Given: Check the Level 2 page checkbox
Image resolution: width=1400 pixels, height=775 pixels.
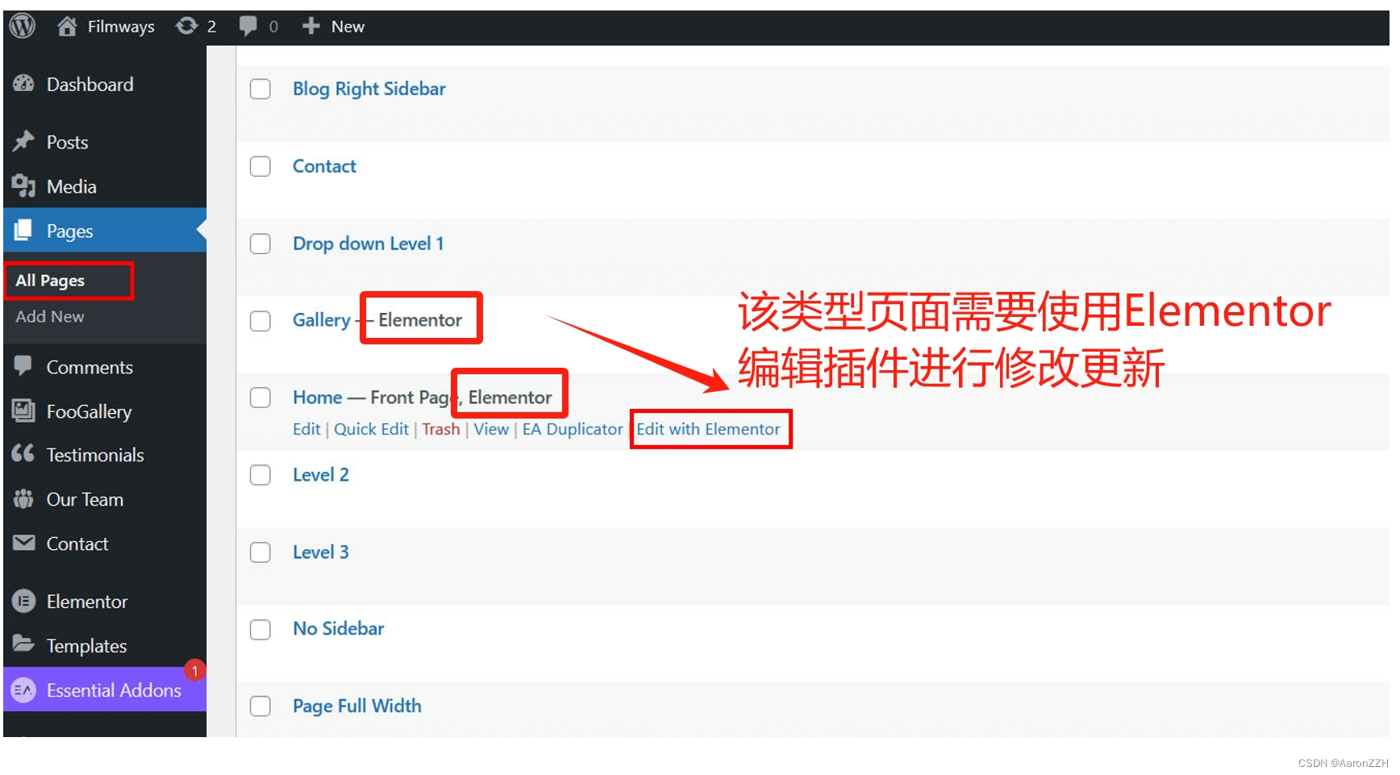Looking at the screenshot, I should coord(260,475).
